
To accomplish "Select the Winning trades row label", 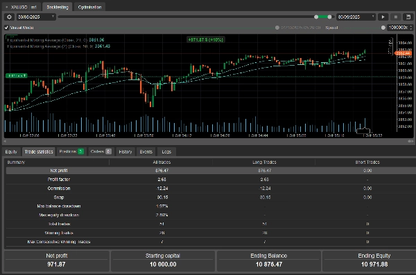I will coord(59,233).
